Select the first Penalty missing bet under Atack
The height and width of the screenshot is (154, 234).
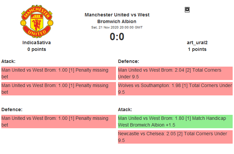(58, 73)
